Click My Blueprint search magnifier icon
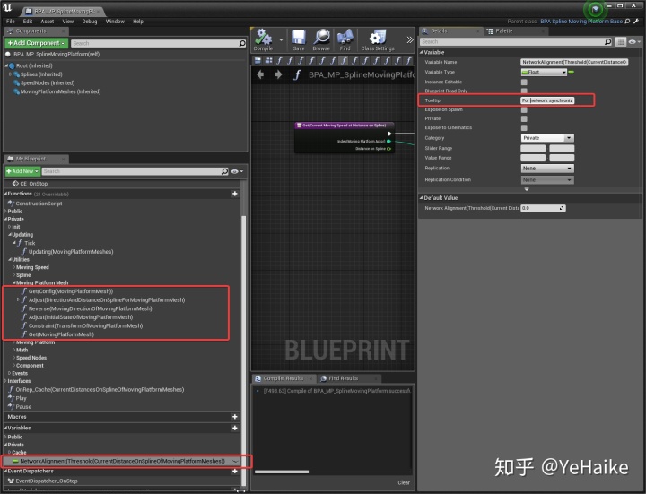The height and width of the screenshot is (494, 646). [224, 171]
